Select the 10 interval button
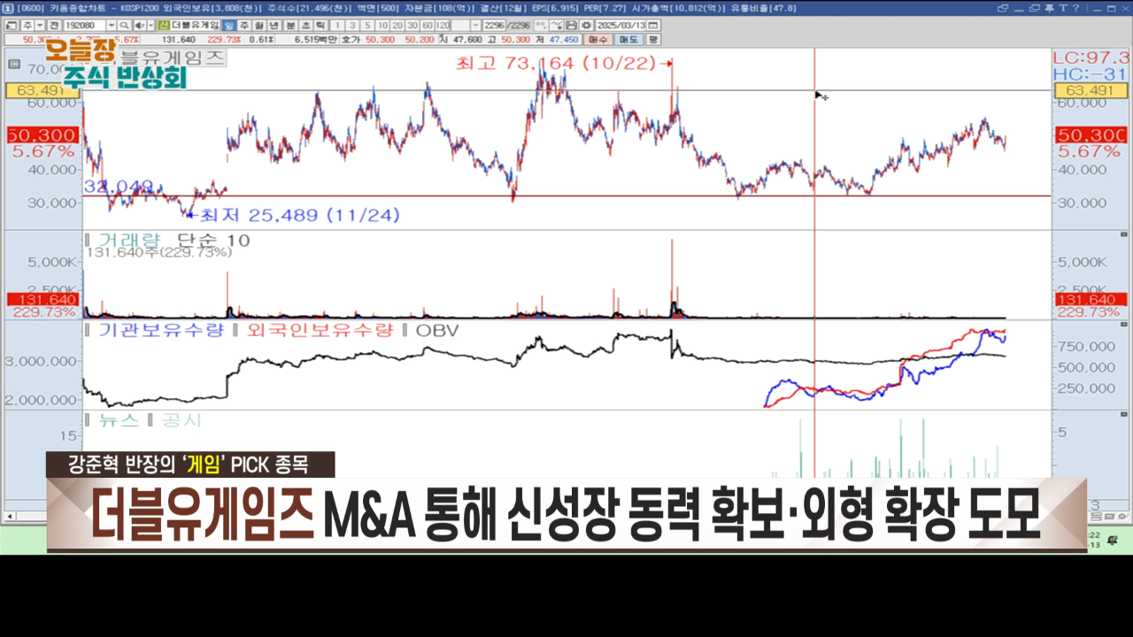 point(382,26)
